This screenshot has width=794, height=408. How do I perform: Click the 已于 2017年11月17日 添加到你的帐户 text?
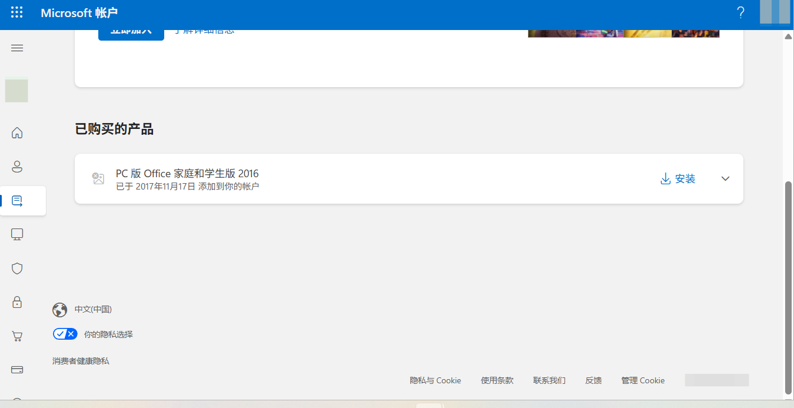click(187, 187)
